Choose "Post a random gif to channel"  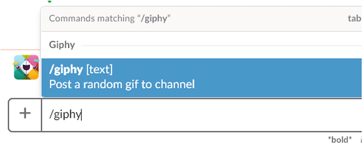point(122,84)
